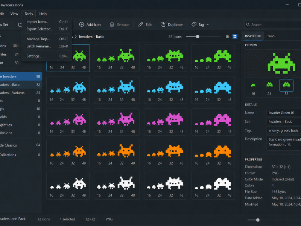Select the Projectiles sidebar item
The width and height of the screenshot is (301, 226).
click(21, 125)
